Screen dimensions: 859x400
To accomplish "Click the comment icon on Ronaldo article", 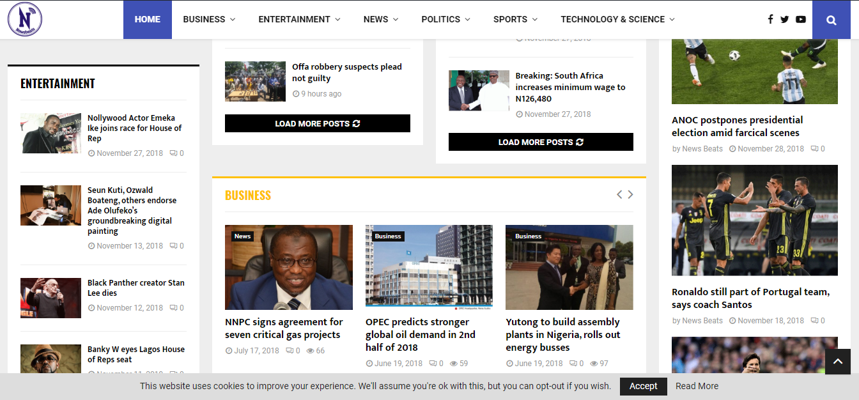I will (x=814, y=320).
